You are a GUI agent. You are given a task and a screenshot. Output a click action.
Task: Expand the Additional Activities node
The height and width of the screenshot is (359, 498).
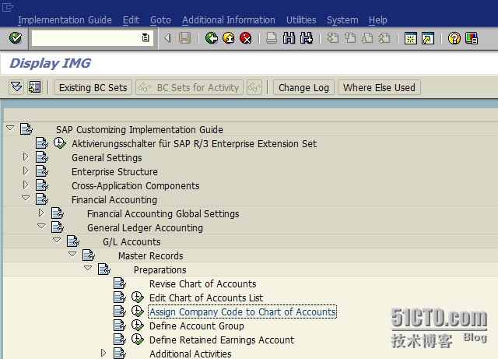(x=103, y=353)
